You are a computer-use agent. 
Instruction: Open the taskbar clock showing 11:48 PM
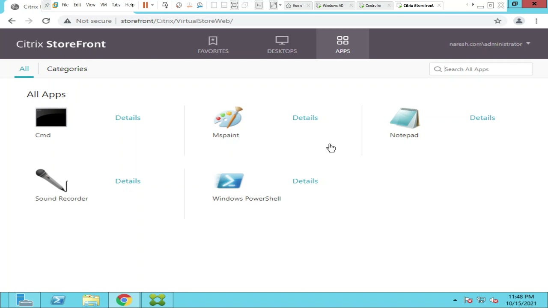tap(521, 300)
